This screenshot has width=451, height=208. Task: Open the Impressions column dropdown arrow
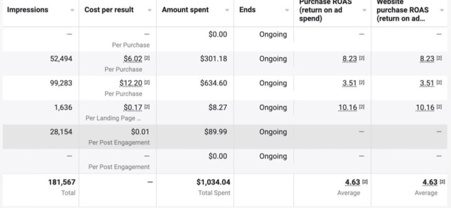coord(72,10)
